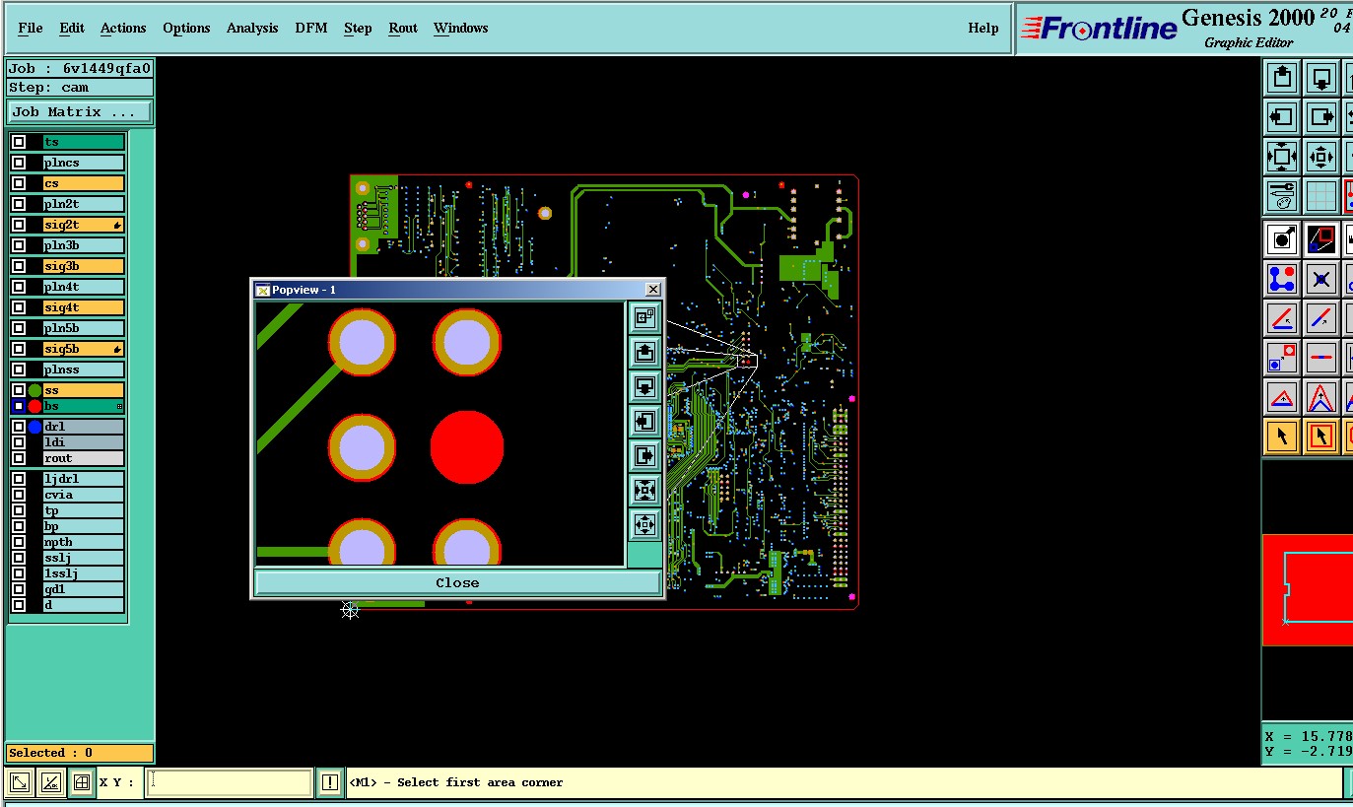Click the pan right icon in Popview
The height and width of the screenshot is (807, 1353).
point(644,455)
